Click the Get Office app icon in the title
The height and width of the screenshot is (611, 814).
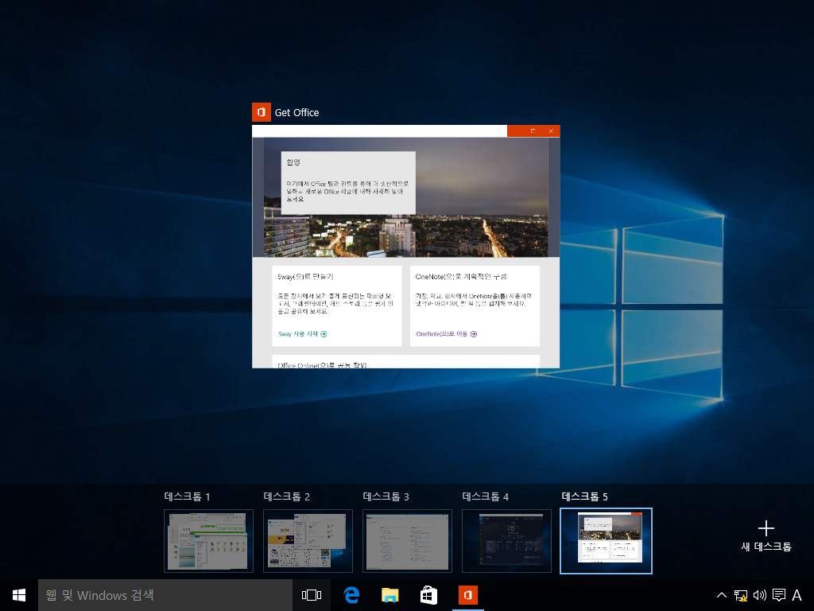click(261, 112)
